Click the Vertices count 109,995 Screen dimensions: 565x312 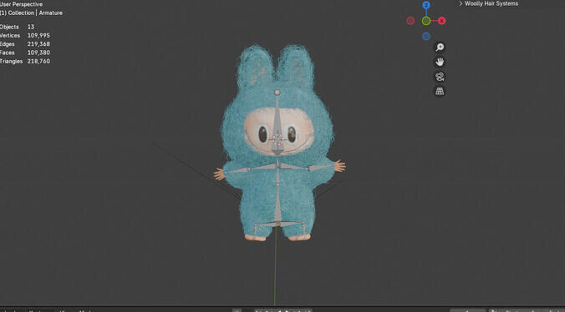tap(38, 36)
